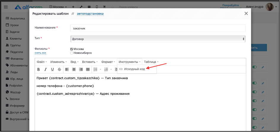Click the line with {customer.phone}
The width and height of the screenshot is (280, 132).
pos(65,86)
